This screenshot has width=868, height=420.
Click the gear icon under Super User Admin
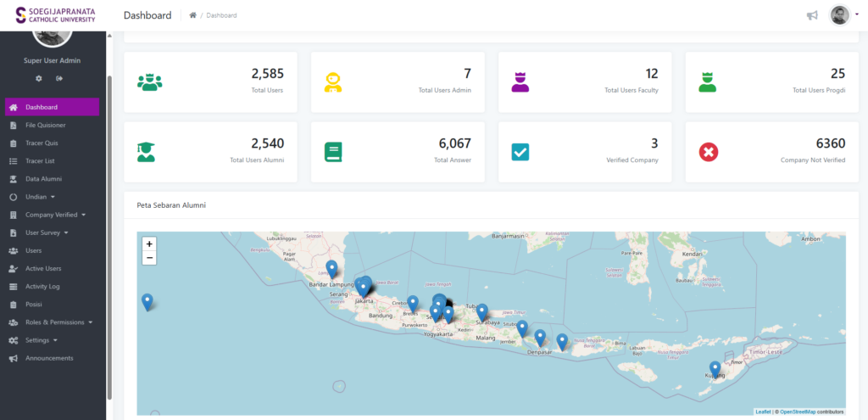pyautogui.click(x=39, y=78)
